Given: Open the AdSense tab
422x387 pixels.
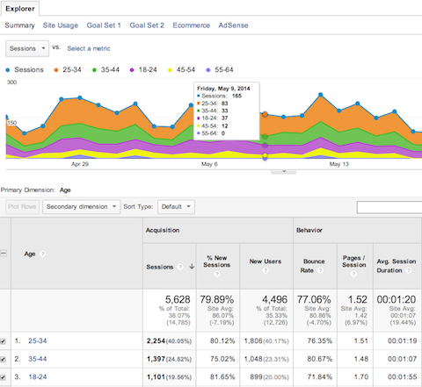Looking at the screenshot, I should point(233,25).
